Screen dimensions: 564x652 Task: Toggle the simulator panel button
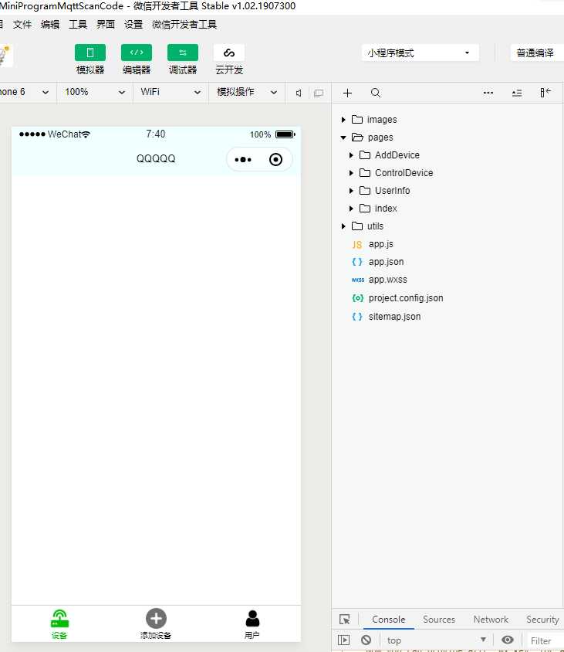point(90,53)
